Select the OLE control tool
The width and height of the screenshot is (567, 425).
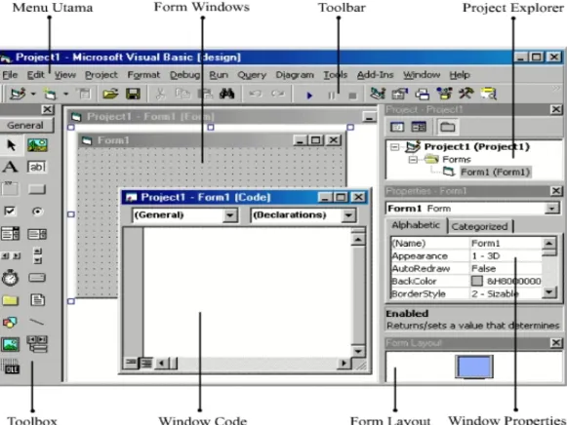(x=11, y=367)
